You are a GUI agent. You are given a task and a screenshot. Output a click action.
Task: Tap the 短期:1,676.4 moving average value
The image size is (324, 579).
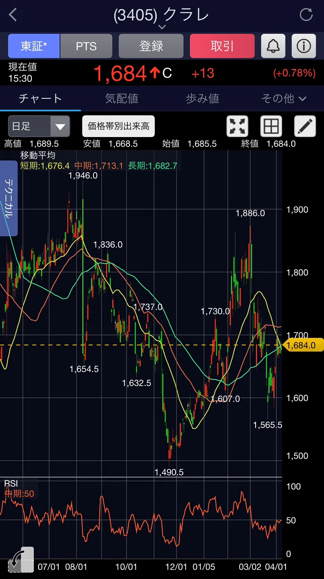click(x=45, y=166)
